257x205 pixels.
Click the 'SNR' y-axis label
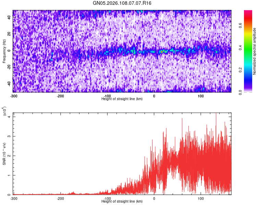[4, 154]
